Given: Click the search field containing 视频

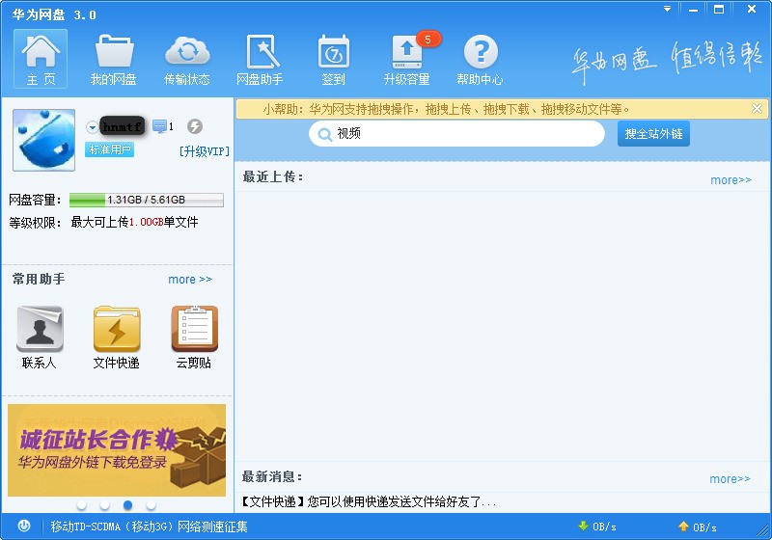Looking at the screenshot, I should (x=463, y=134).
